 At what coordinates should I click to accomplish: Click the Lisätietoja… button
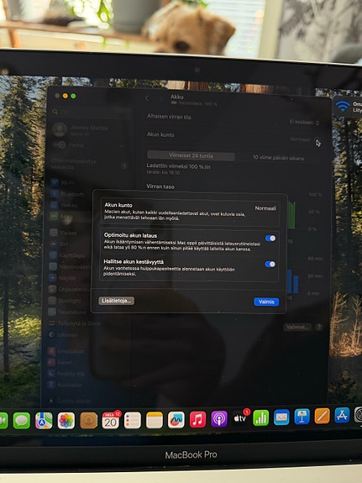point(117,301)
